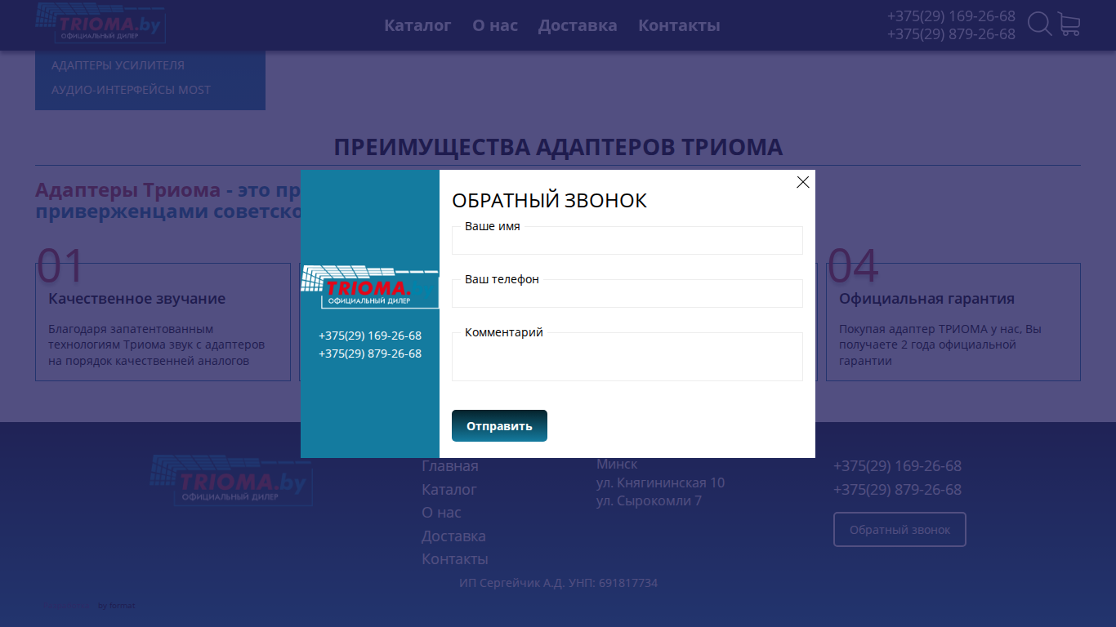The height and width of the screenshot is (627, 1116).
Task: Click popup phone +375(29) 879-26-68
Action: (x=370, y=354)
